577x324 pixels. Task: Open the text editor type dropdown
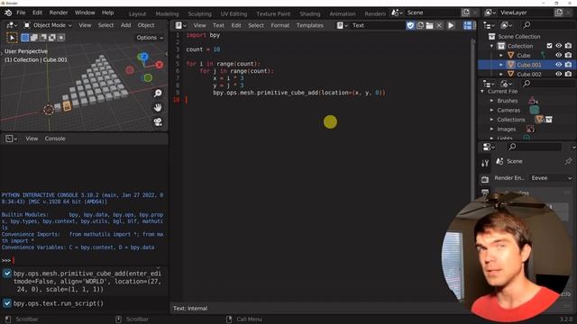[x=180, y=25]
